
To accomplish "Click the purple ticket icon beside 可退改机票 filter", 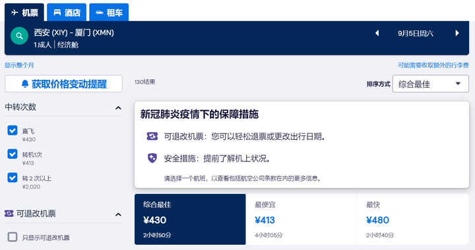I will point(9,214).
